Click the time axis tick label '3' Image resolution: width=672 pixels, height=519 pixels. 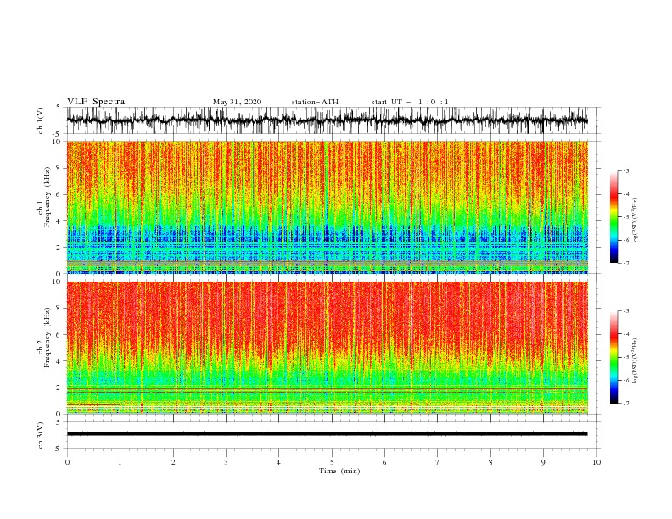coord(226,462)
